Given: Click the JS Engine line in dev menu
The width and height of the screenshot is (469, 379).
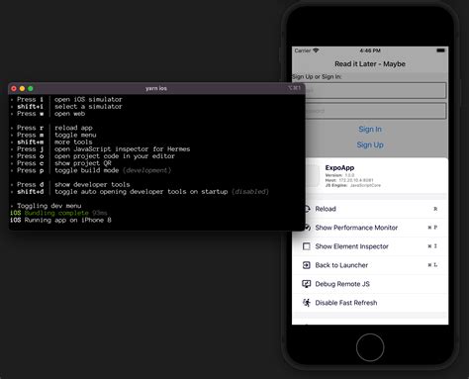Looking at the screenshot, I should point(353,185).
